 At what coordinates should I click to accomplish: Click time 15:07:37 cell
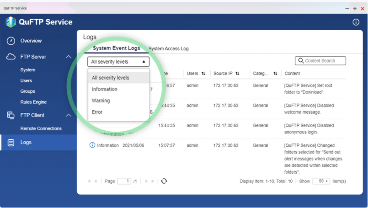tap(166, 145)
